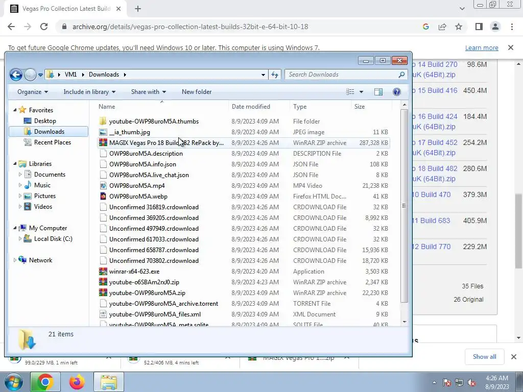Sort files by the Type column
The width and height of the screenshot is (523, 392).
pos(320,107)
